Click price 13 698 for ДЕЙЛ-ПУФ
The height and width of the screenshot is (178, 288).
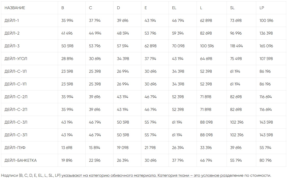pos(67,148)
